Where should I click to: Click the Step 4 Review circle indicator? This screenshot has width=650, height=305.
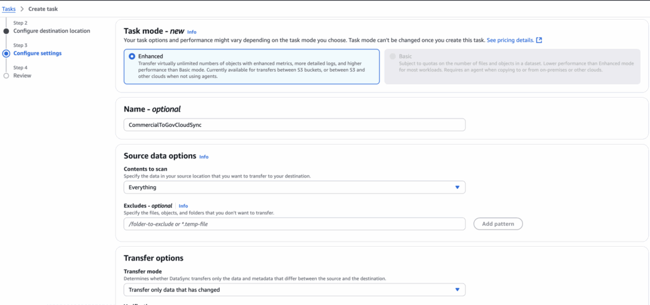tap(6, 75)
